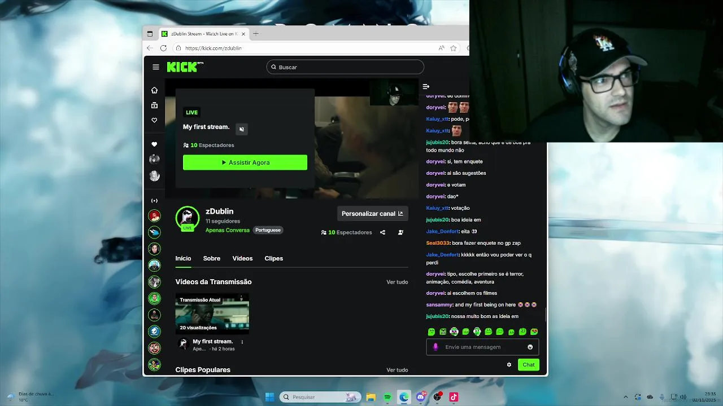Open the live channels broadcast icon
The width and height of the screenshot is (723, 406).
click(154, 201)
